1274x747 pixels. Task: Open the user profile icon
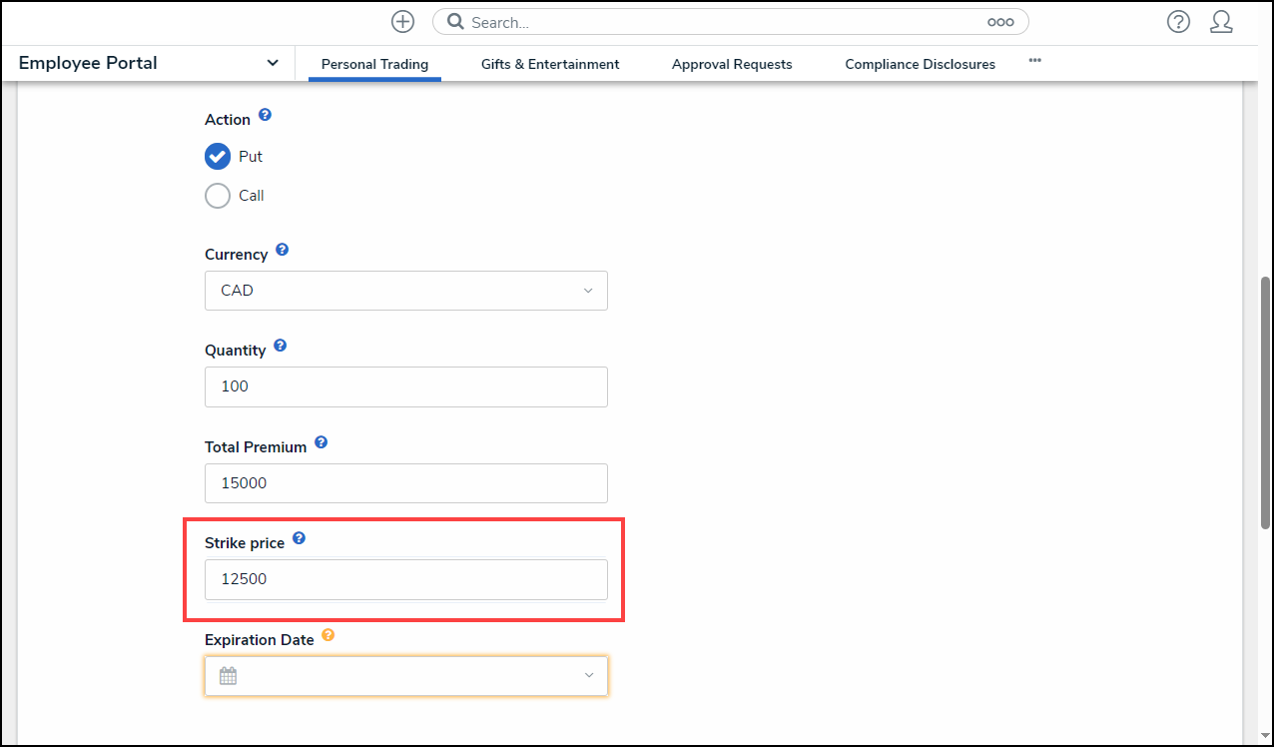tap(1221, 22)
